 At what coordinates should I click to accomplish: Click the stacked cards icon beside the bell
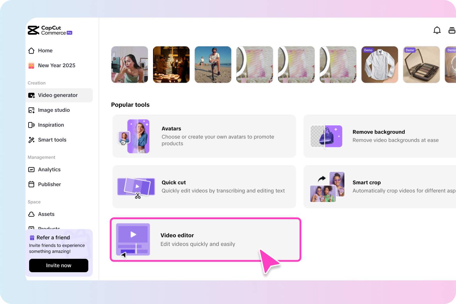tap(452, 30)
